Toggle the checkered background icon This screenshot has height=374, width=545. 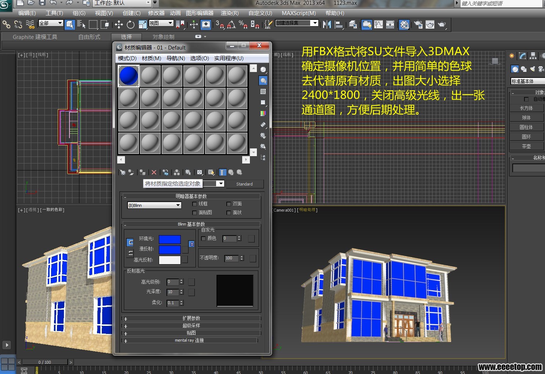coord(263,91)
